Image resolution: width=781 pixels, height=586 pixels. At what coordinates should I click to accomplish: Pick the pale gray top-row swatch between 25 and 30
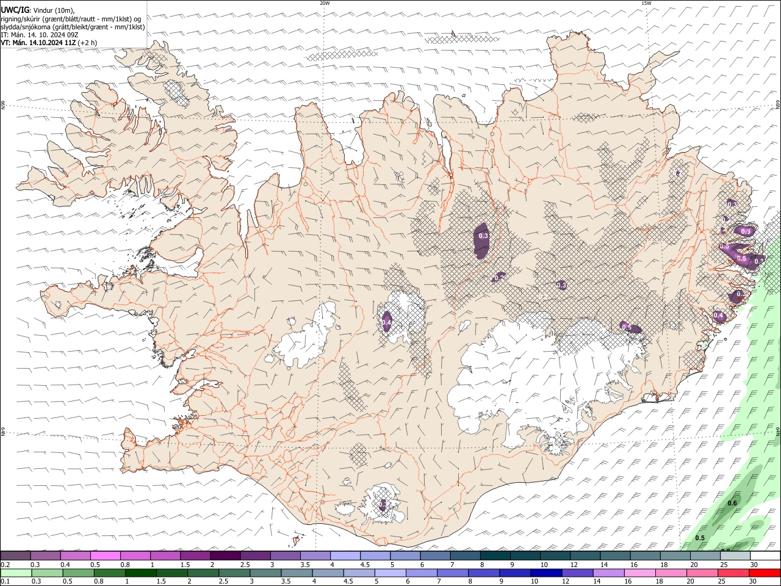tap(736, 556)
